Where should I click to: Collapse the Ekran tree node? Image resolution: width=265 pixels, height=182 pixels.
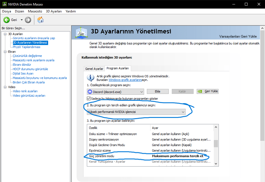tap(5, 52)
